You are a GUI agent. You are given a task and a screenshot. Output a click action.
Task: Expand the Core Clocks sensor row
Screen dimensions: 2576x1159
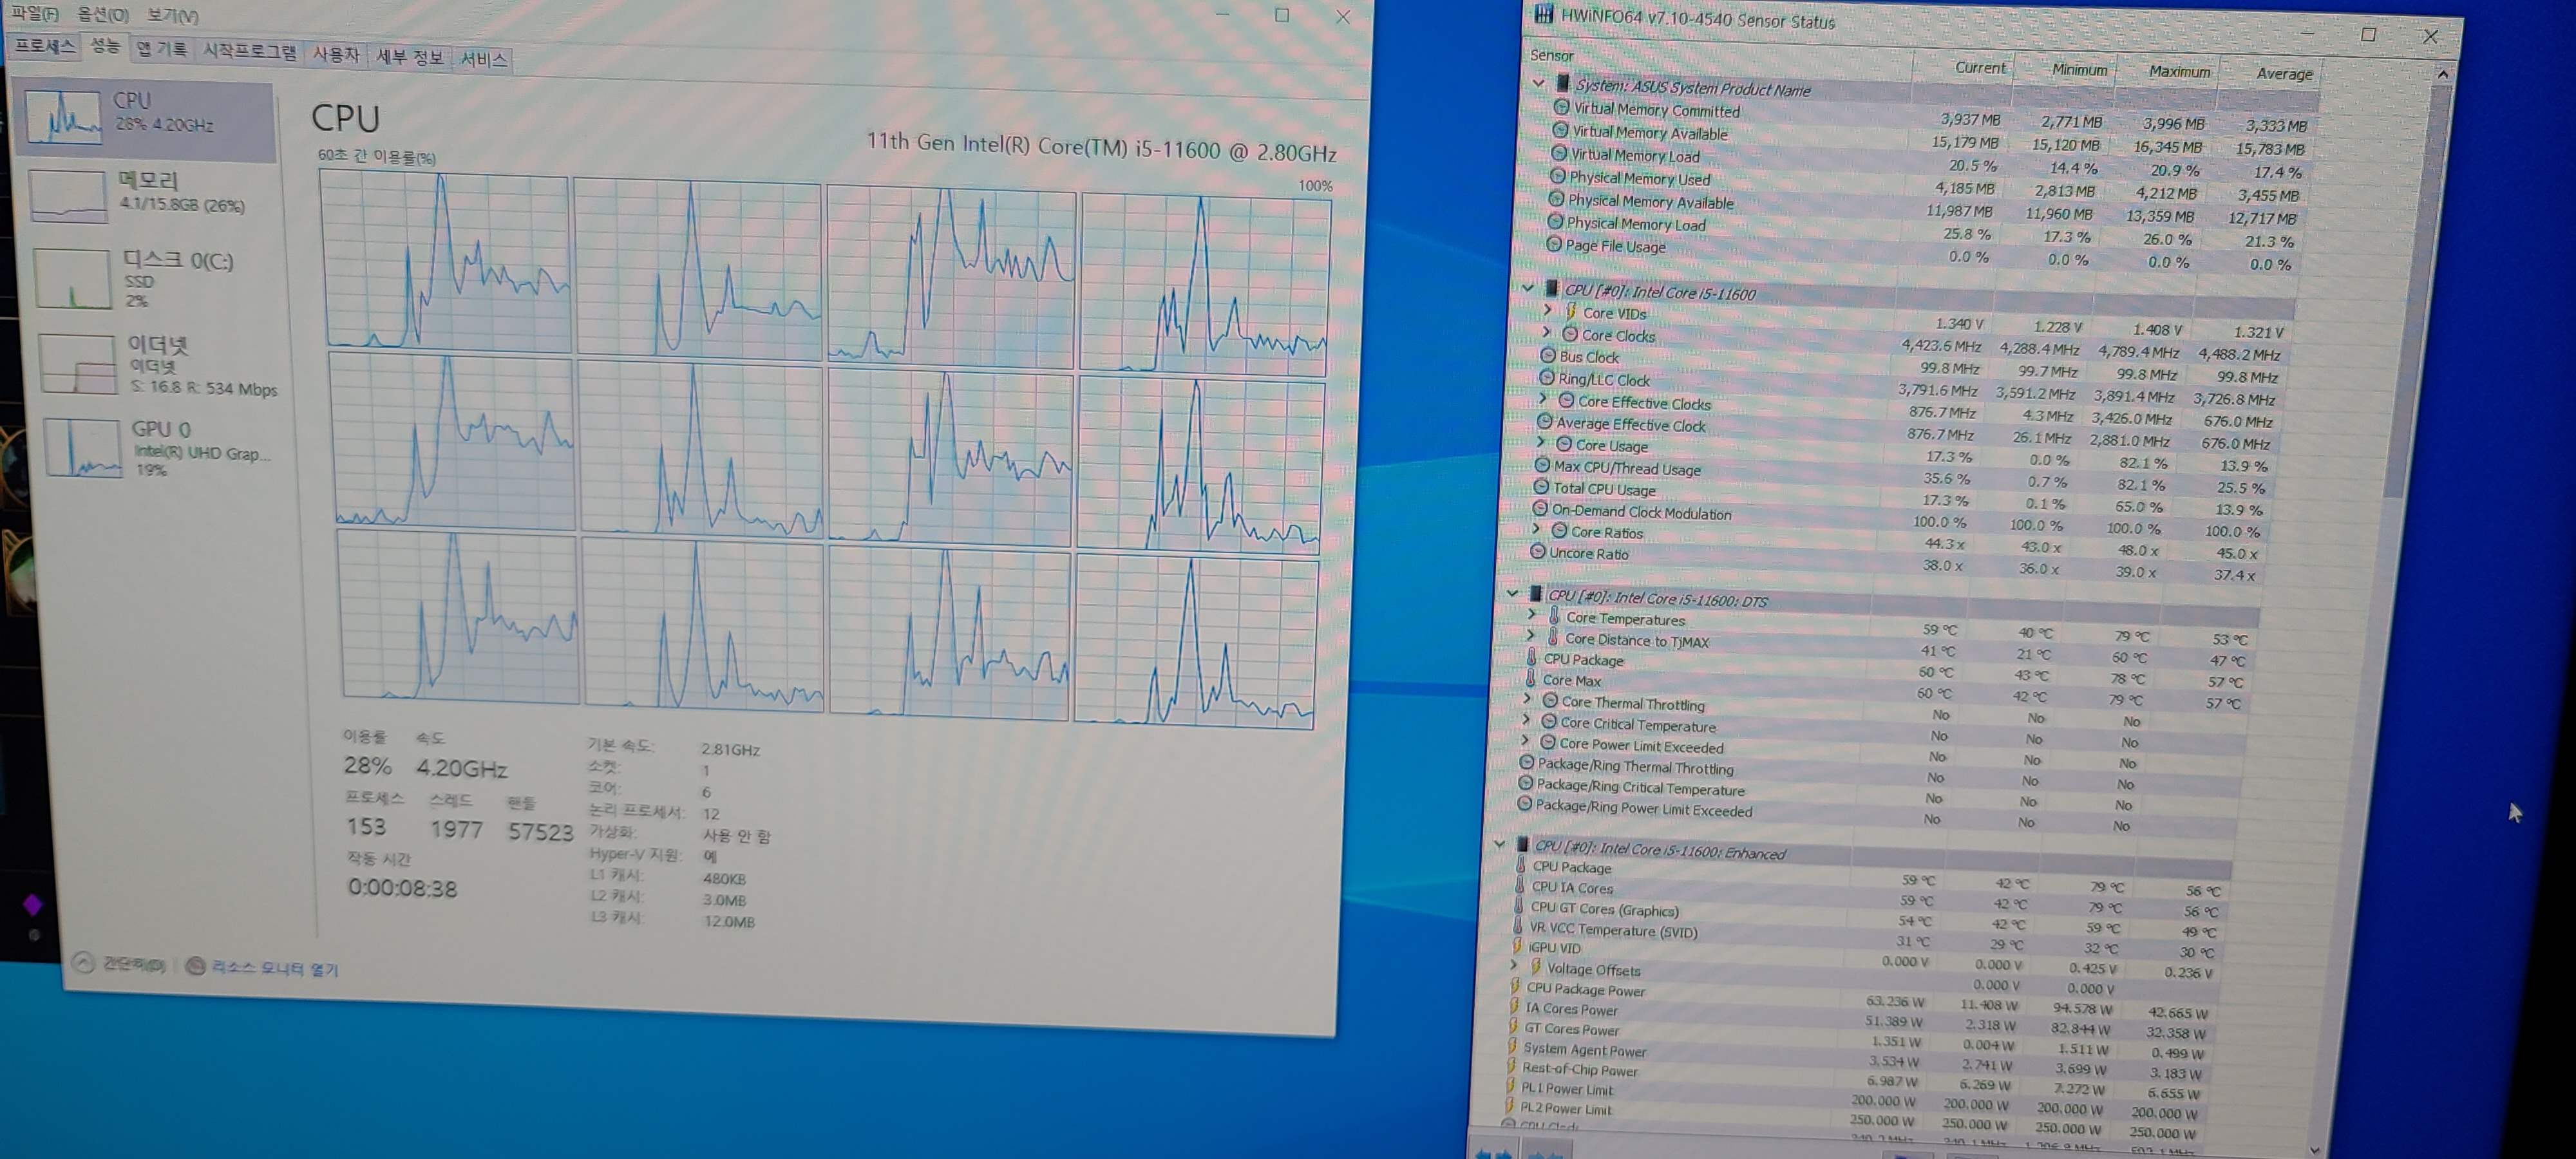point(1546,333)
